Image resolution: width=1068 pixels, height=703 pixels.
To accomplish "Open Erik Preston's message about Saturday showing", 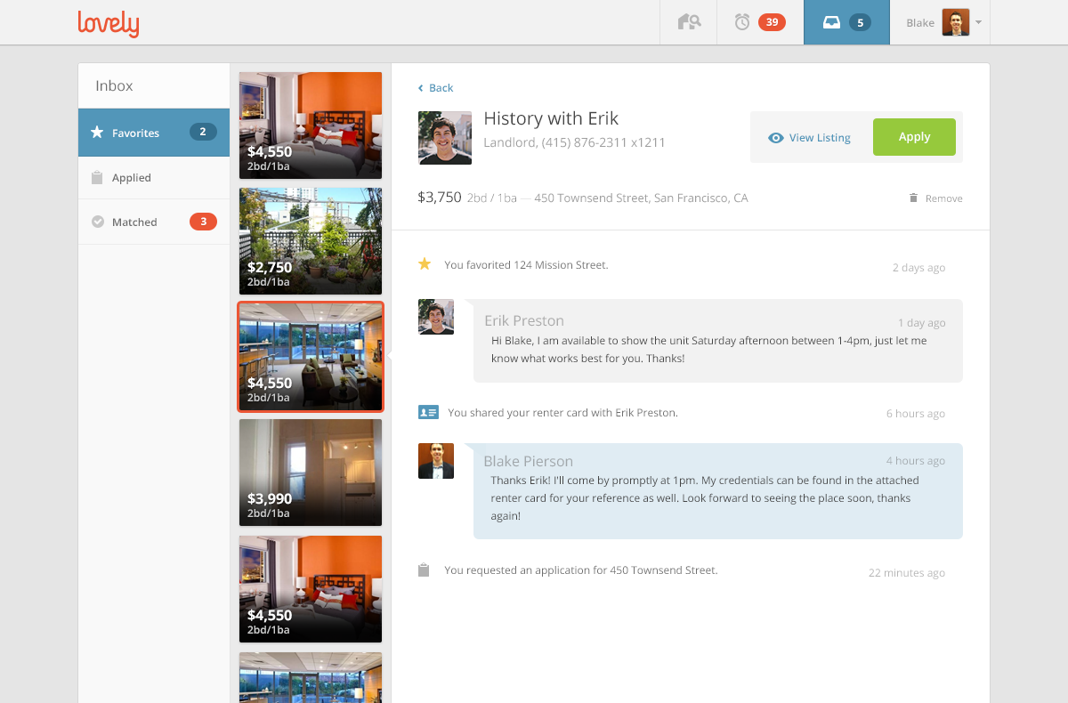I will 717,341.
